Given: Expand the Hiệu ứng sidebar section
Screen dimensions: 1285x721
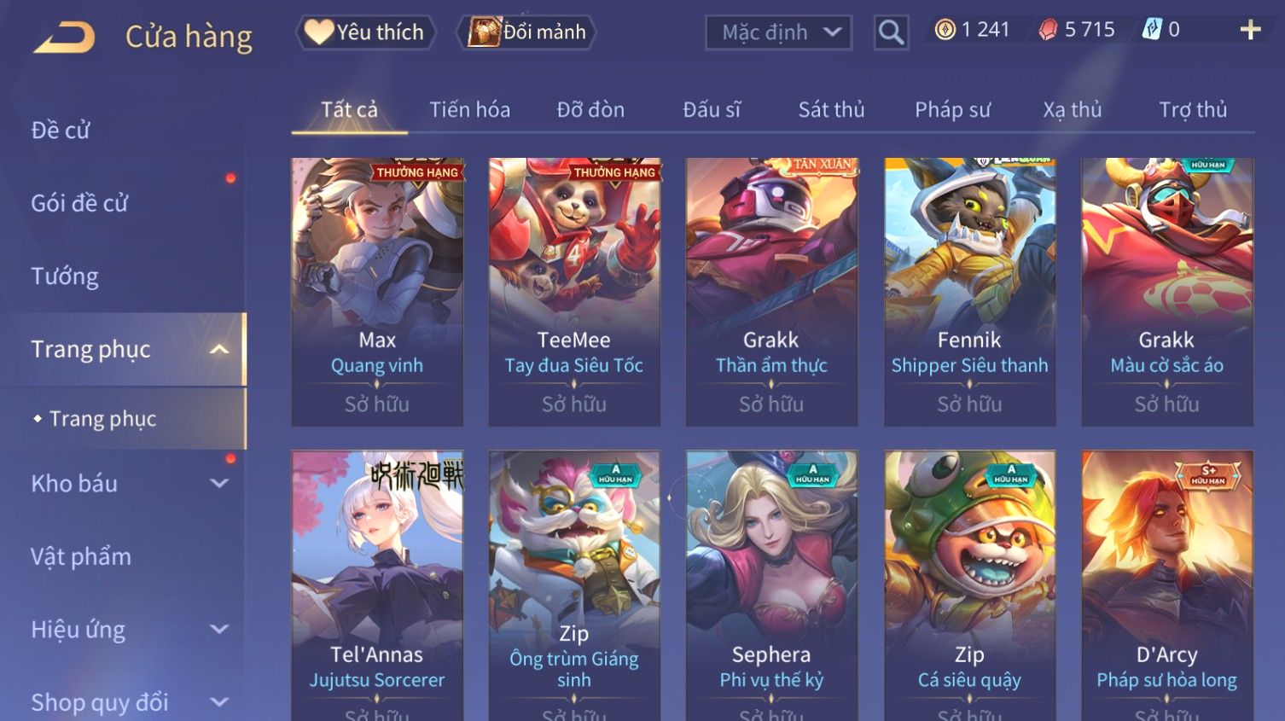Looking at the screenshot, I should (x=219, y=629).
